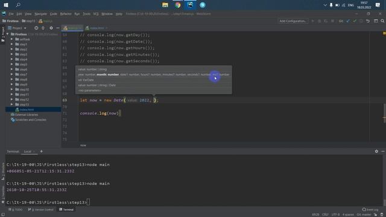This screenshot has height=217, width=386.
Task: Click the Git update project blue arrow icon
Action: pos(348,21)
